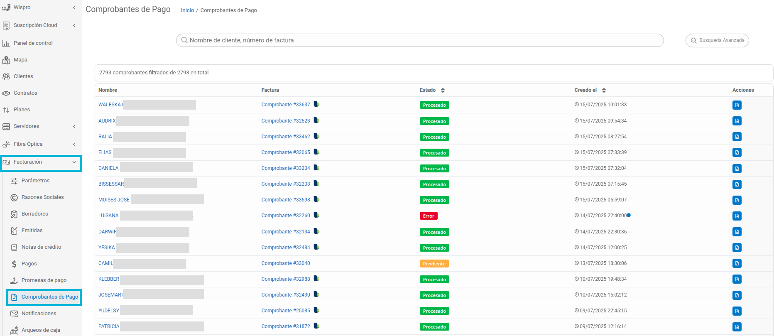Open the Clientes menu item
The image size is (774, 336).
click(x=23, y=76)
